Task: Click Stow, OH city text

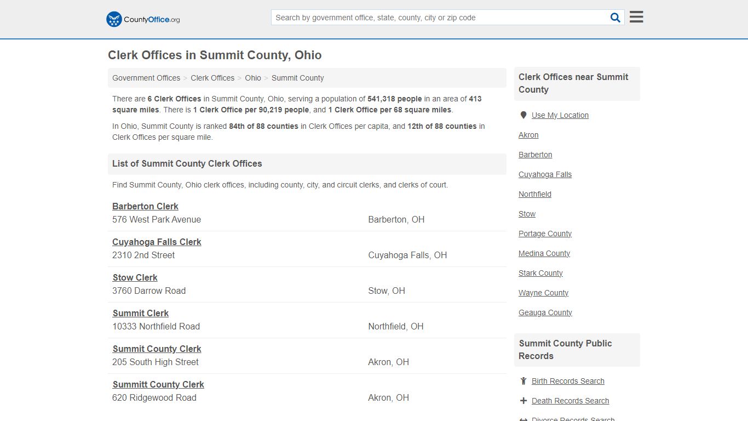Action: click(387, 291)
